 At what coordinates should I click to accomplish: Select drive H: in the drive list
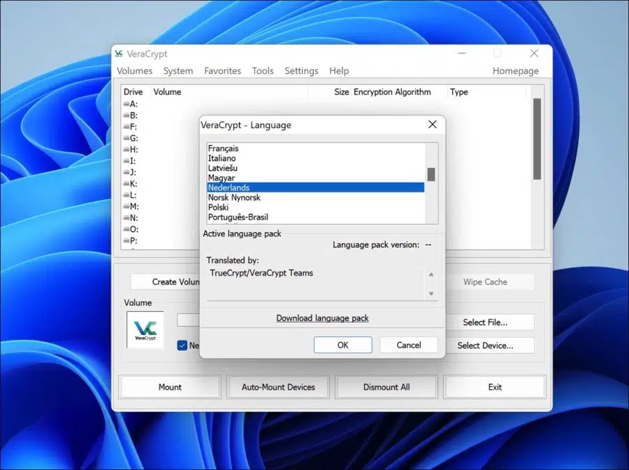click(x=131, y=149)
